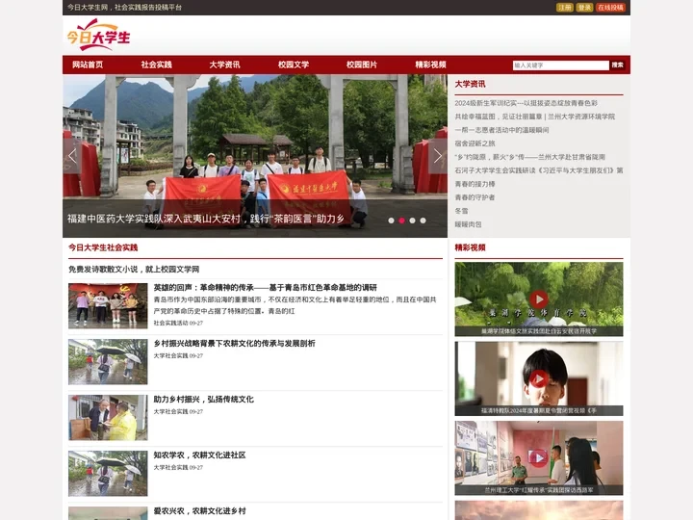Screen dimensions: 693x520
Task: Open article 乡村振兴战略背景下农耕文化
Action: point(234,343)
